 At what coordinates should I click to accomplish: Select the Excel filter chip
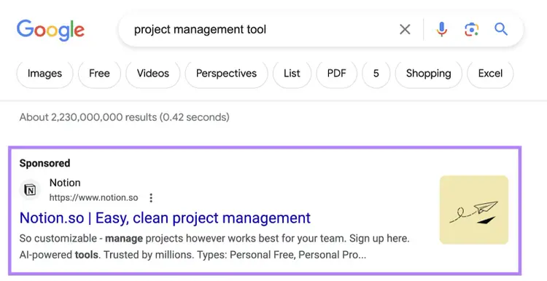point(490,74)
